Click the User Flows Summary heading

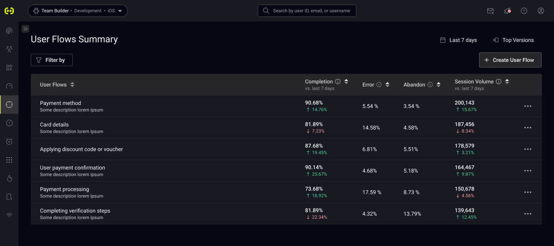[74, 39]
